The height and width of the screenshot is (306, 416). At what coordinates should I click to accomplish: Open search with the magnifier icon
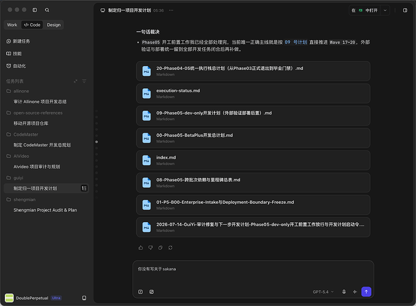pyautogui.click(x=47, y=10)
